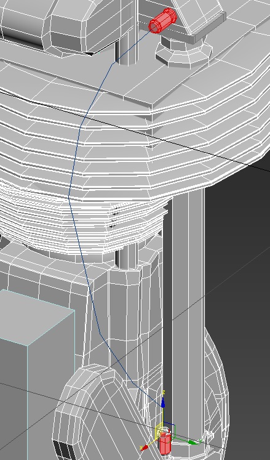Grab the blue Z axis arrow of the gizmo
Screen dimensions: 270x460
(x=163, y=402)
